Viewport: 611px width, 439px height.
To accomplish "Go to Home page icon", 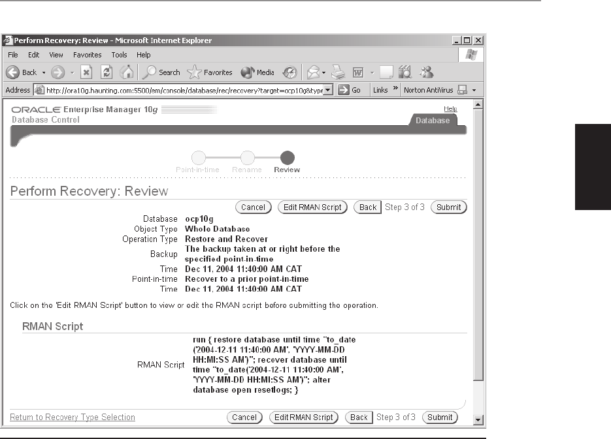I will (127, 72).
